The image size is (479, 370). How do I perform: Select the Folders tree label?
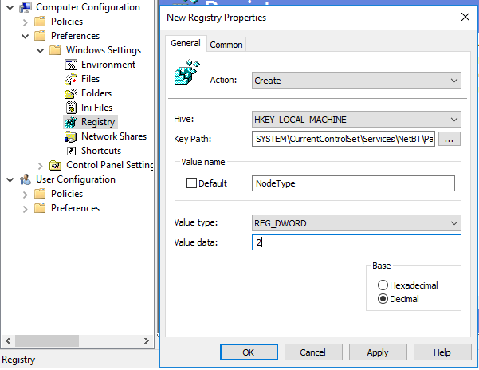pyautogui.click(x=96, y=93)
